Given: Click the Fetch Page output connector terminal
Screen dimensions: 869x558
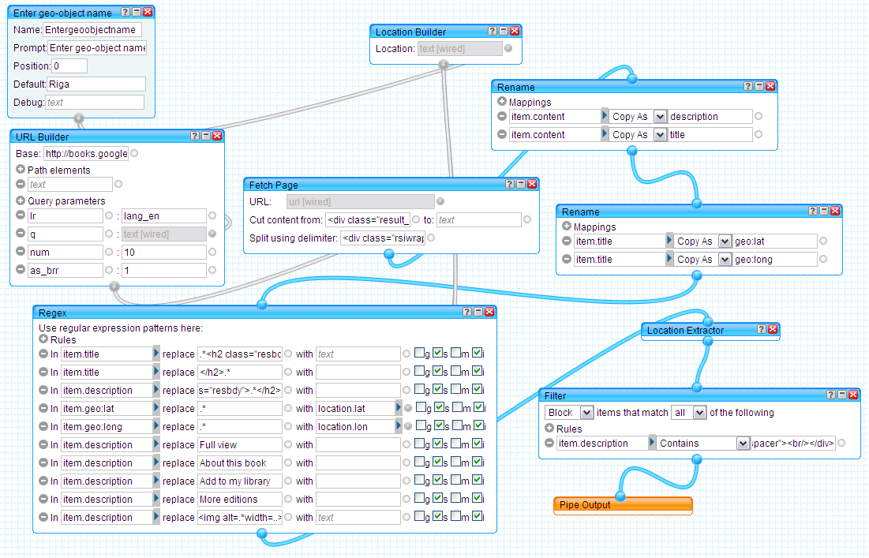Looking at the screenshot, I should (389, 254).
